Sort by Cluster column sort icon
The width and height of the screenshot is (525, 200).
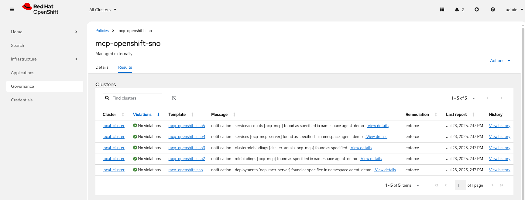123,114
